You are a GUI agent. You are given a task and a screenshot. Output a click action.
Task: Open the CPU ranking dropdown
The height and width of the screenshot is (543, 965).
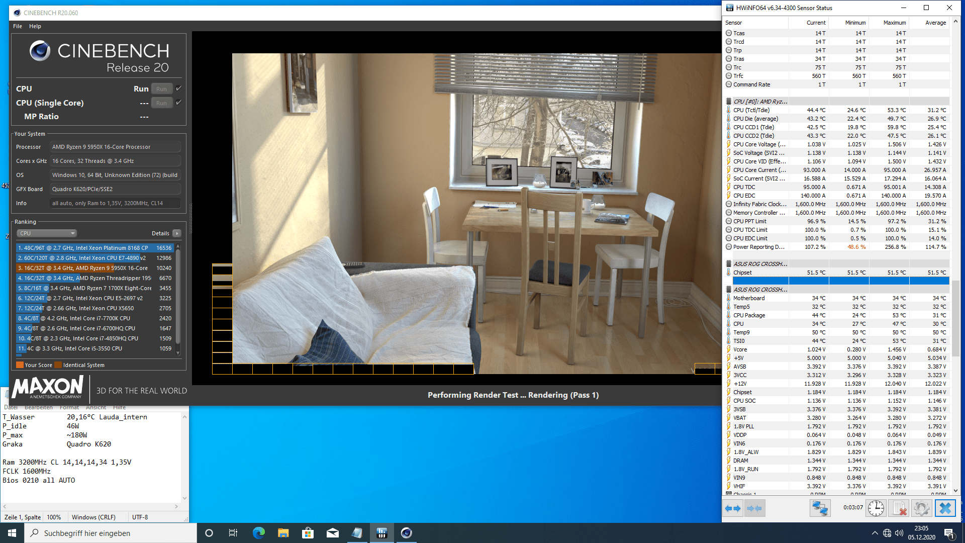[x=47, y=233]
